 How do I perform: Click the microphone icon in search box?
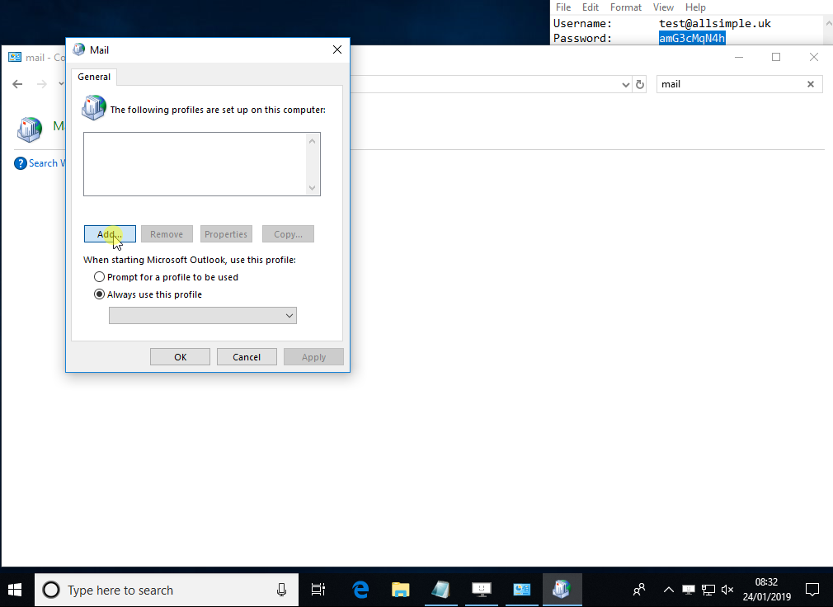281,590
